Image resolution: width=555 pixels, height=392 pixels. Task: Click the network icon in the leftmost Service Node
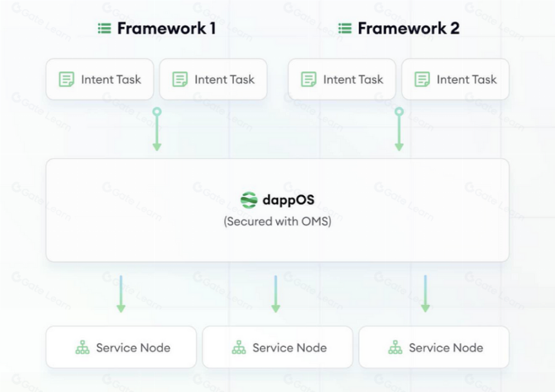[83, 348]
